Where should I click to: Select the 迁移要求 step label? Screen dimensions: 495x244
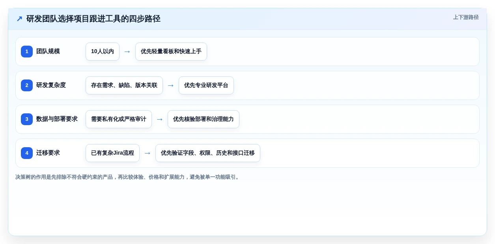(x=48, y=153)
